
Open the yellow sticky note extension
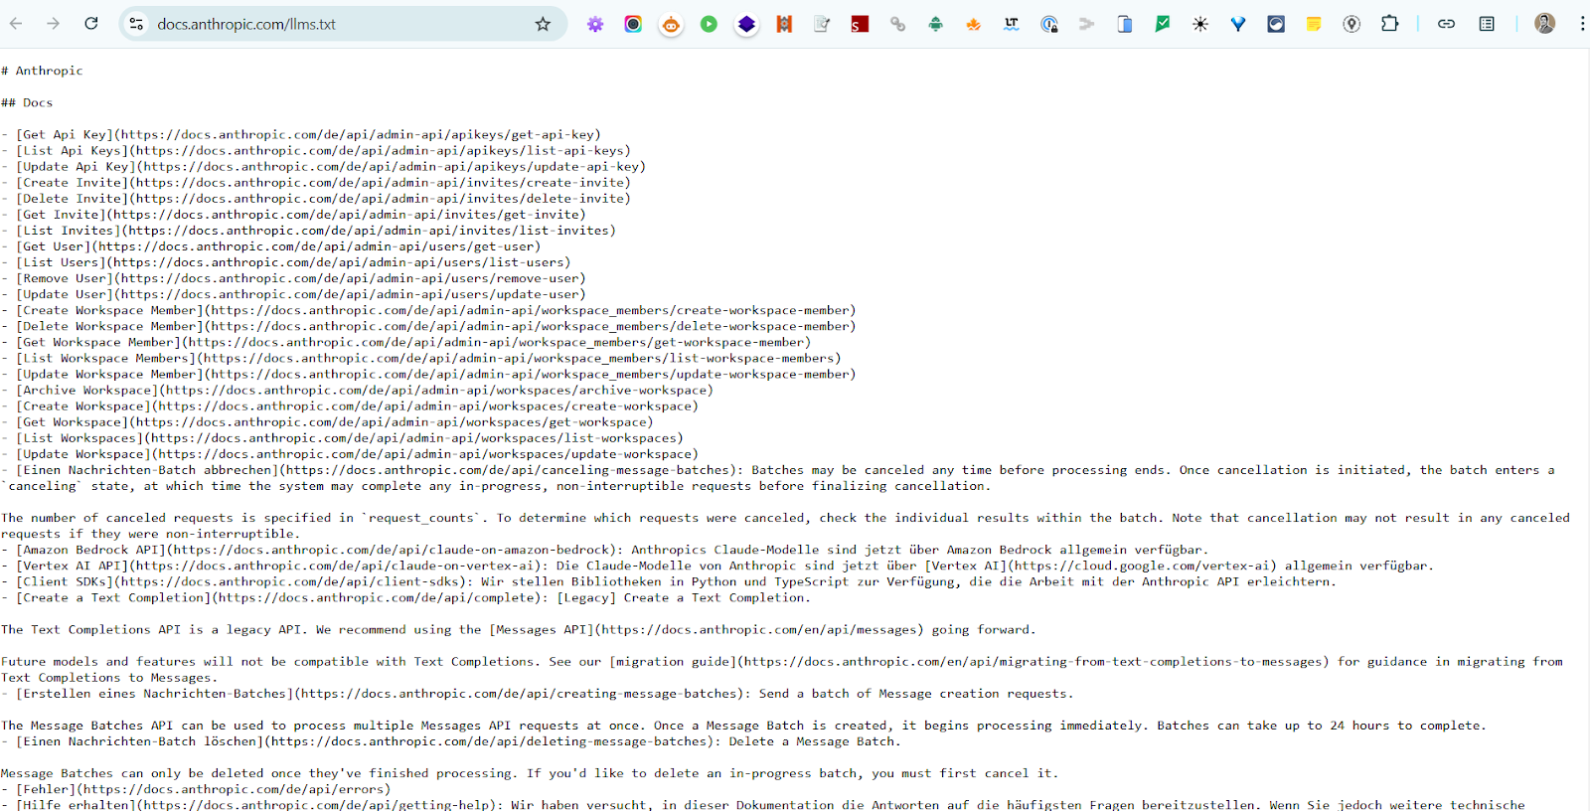[x=1314, y=24]
